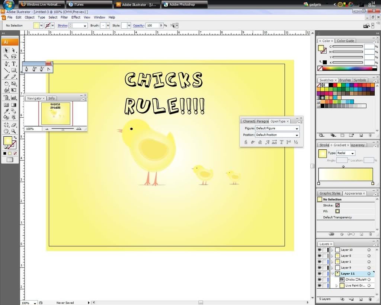381x305 pixels.
Task: Select the Paintbrush tool
Action: (6, 77)
